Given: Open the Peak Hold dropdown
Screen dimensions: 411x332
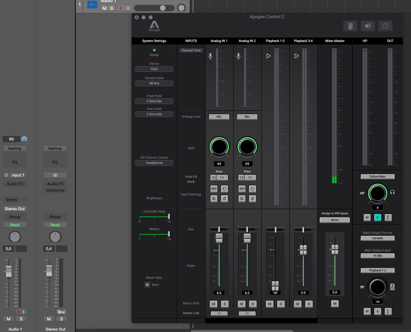Looking at the screenshot, I should 154,101.
